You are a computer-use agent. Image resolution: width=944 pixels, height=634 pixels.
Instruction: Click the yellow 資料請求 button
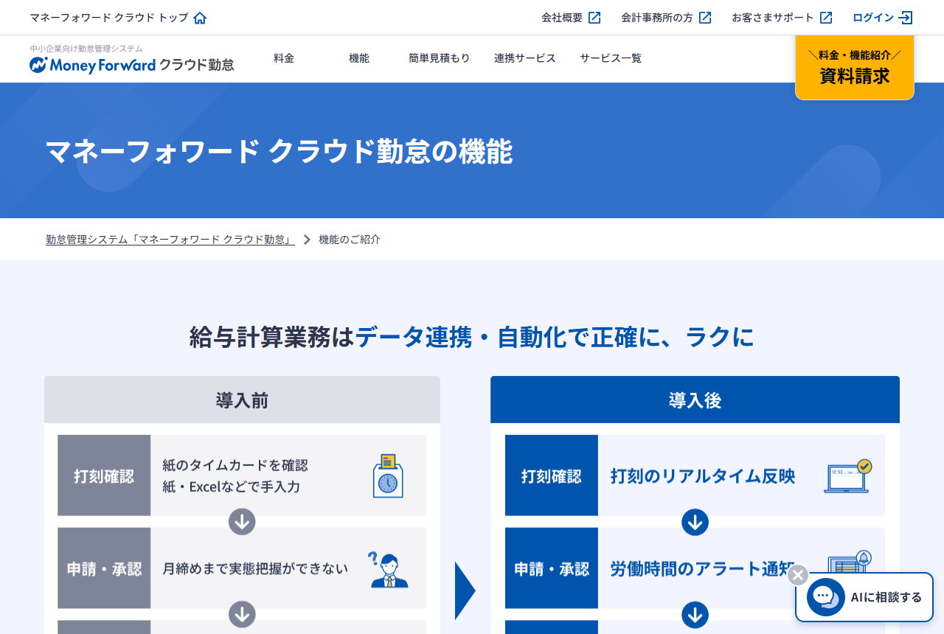(x=855, y=67)
